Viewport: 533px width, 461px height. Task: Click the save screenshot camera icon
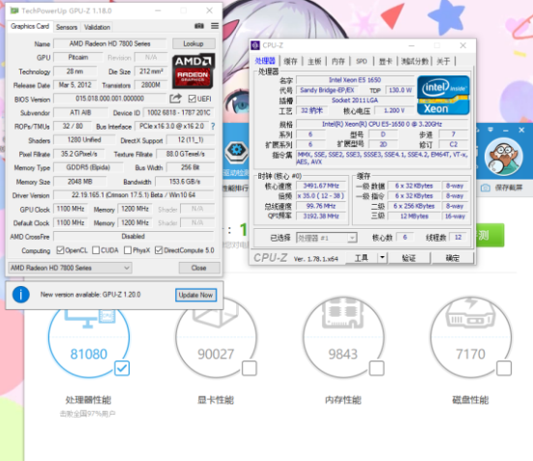pos(486,187)
